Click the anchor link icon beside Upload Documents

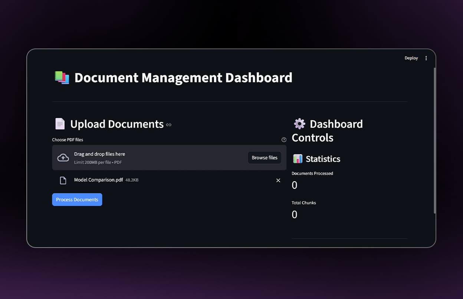tap(169, 125)
